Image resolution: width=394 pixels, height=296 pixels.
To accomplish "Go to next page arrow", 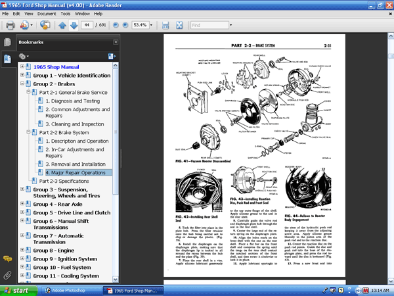I will click(x=74, y=25).
